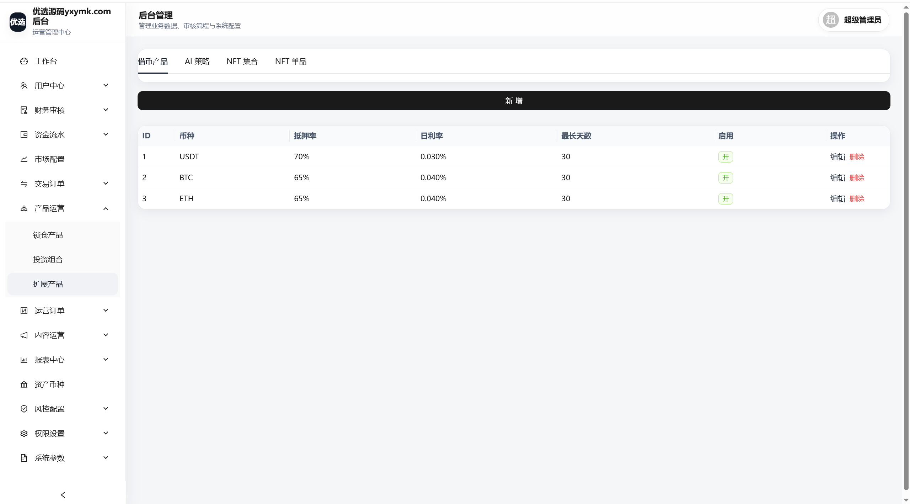This screenshot has height=504, width=910.
Task: Click the 市场配置 chart icon
Action: [24, 159]
